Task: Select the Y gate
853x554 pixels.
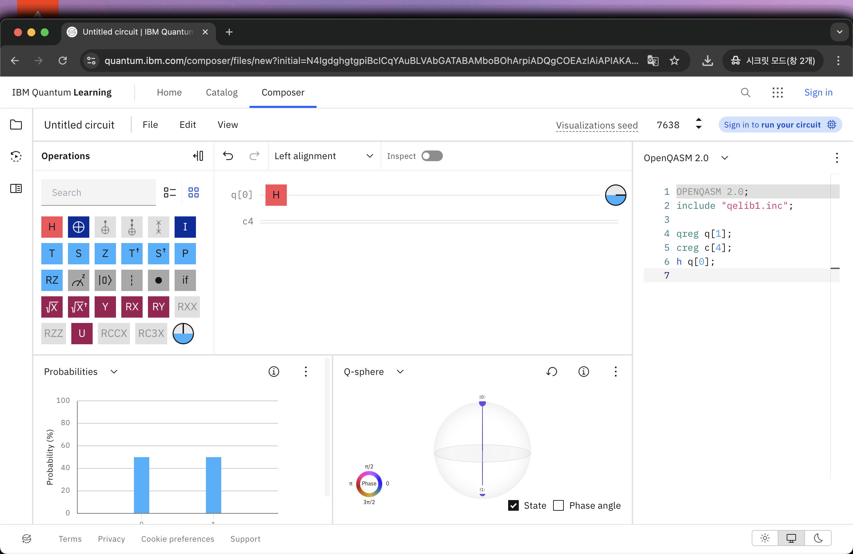Action: (x=105, y=307)
